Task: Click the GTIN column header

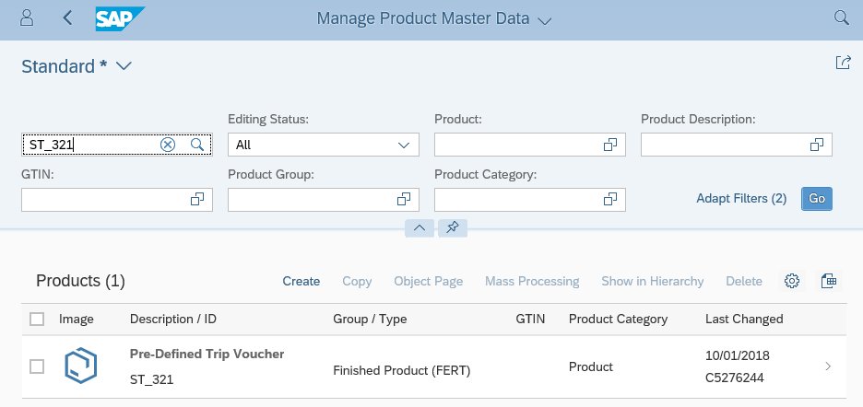Action: pos(530,319)
